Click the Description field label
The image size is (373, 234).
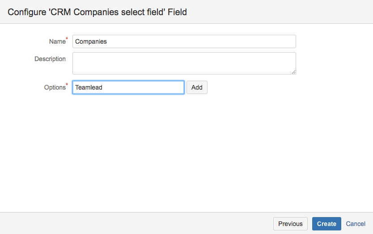point(50,59)
